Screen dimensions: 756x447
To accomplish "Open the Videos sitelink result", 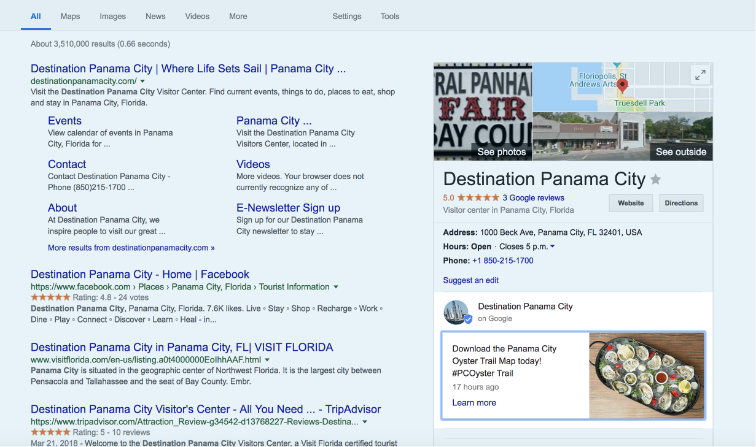I will pos(253,164).
